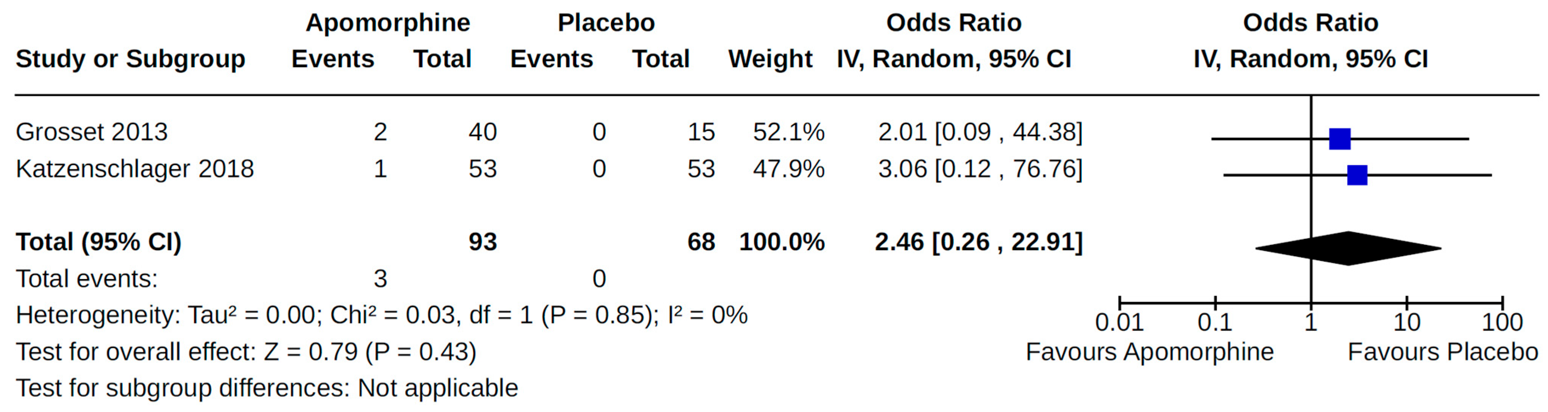Select the Placebo column header
Viewport: 1548px width, 412px height.
pos(606,23)
